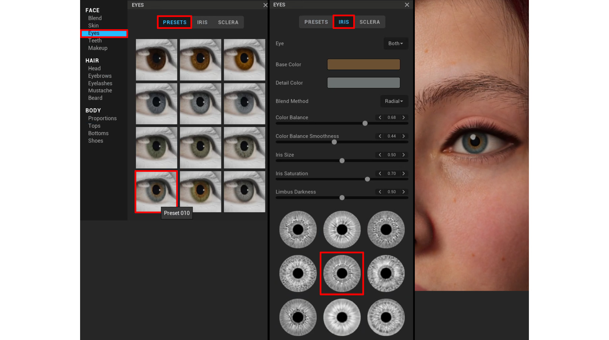
Task: Increase Color Balance with right arrow
Action: [404, 117]
